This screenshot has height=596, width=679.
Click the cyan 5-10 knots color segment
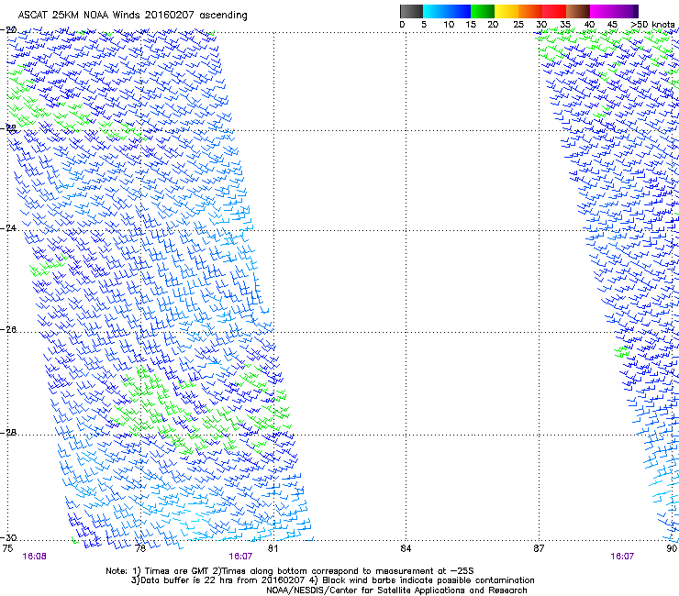tap(435, 11)
